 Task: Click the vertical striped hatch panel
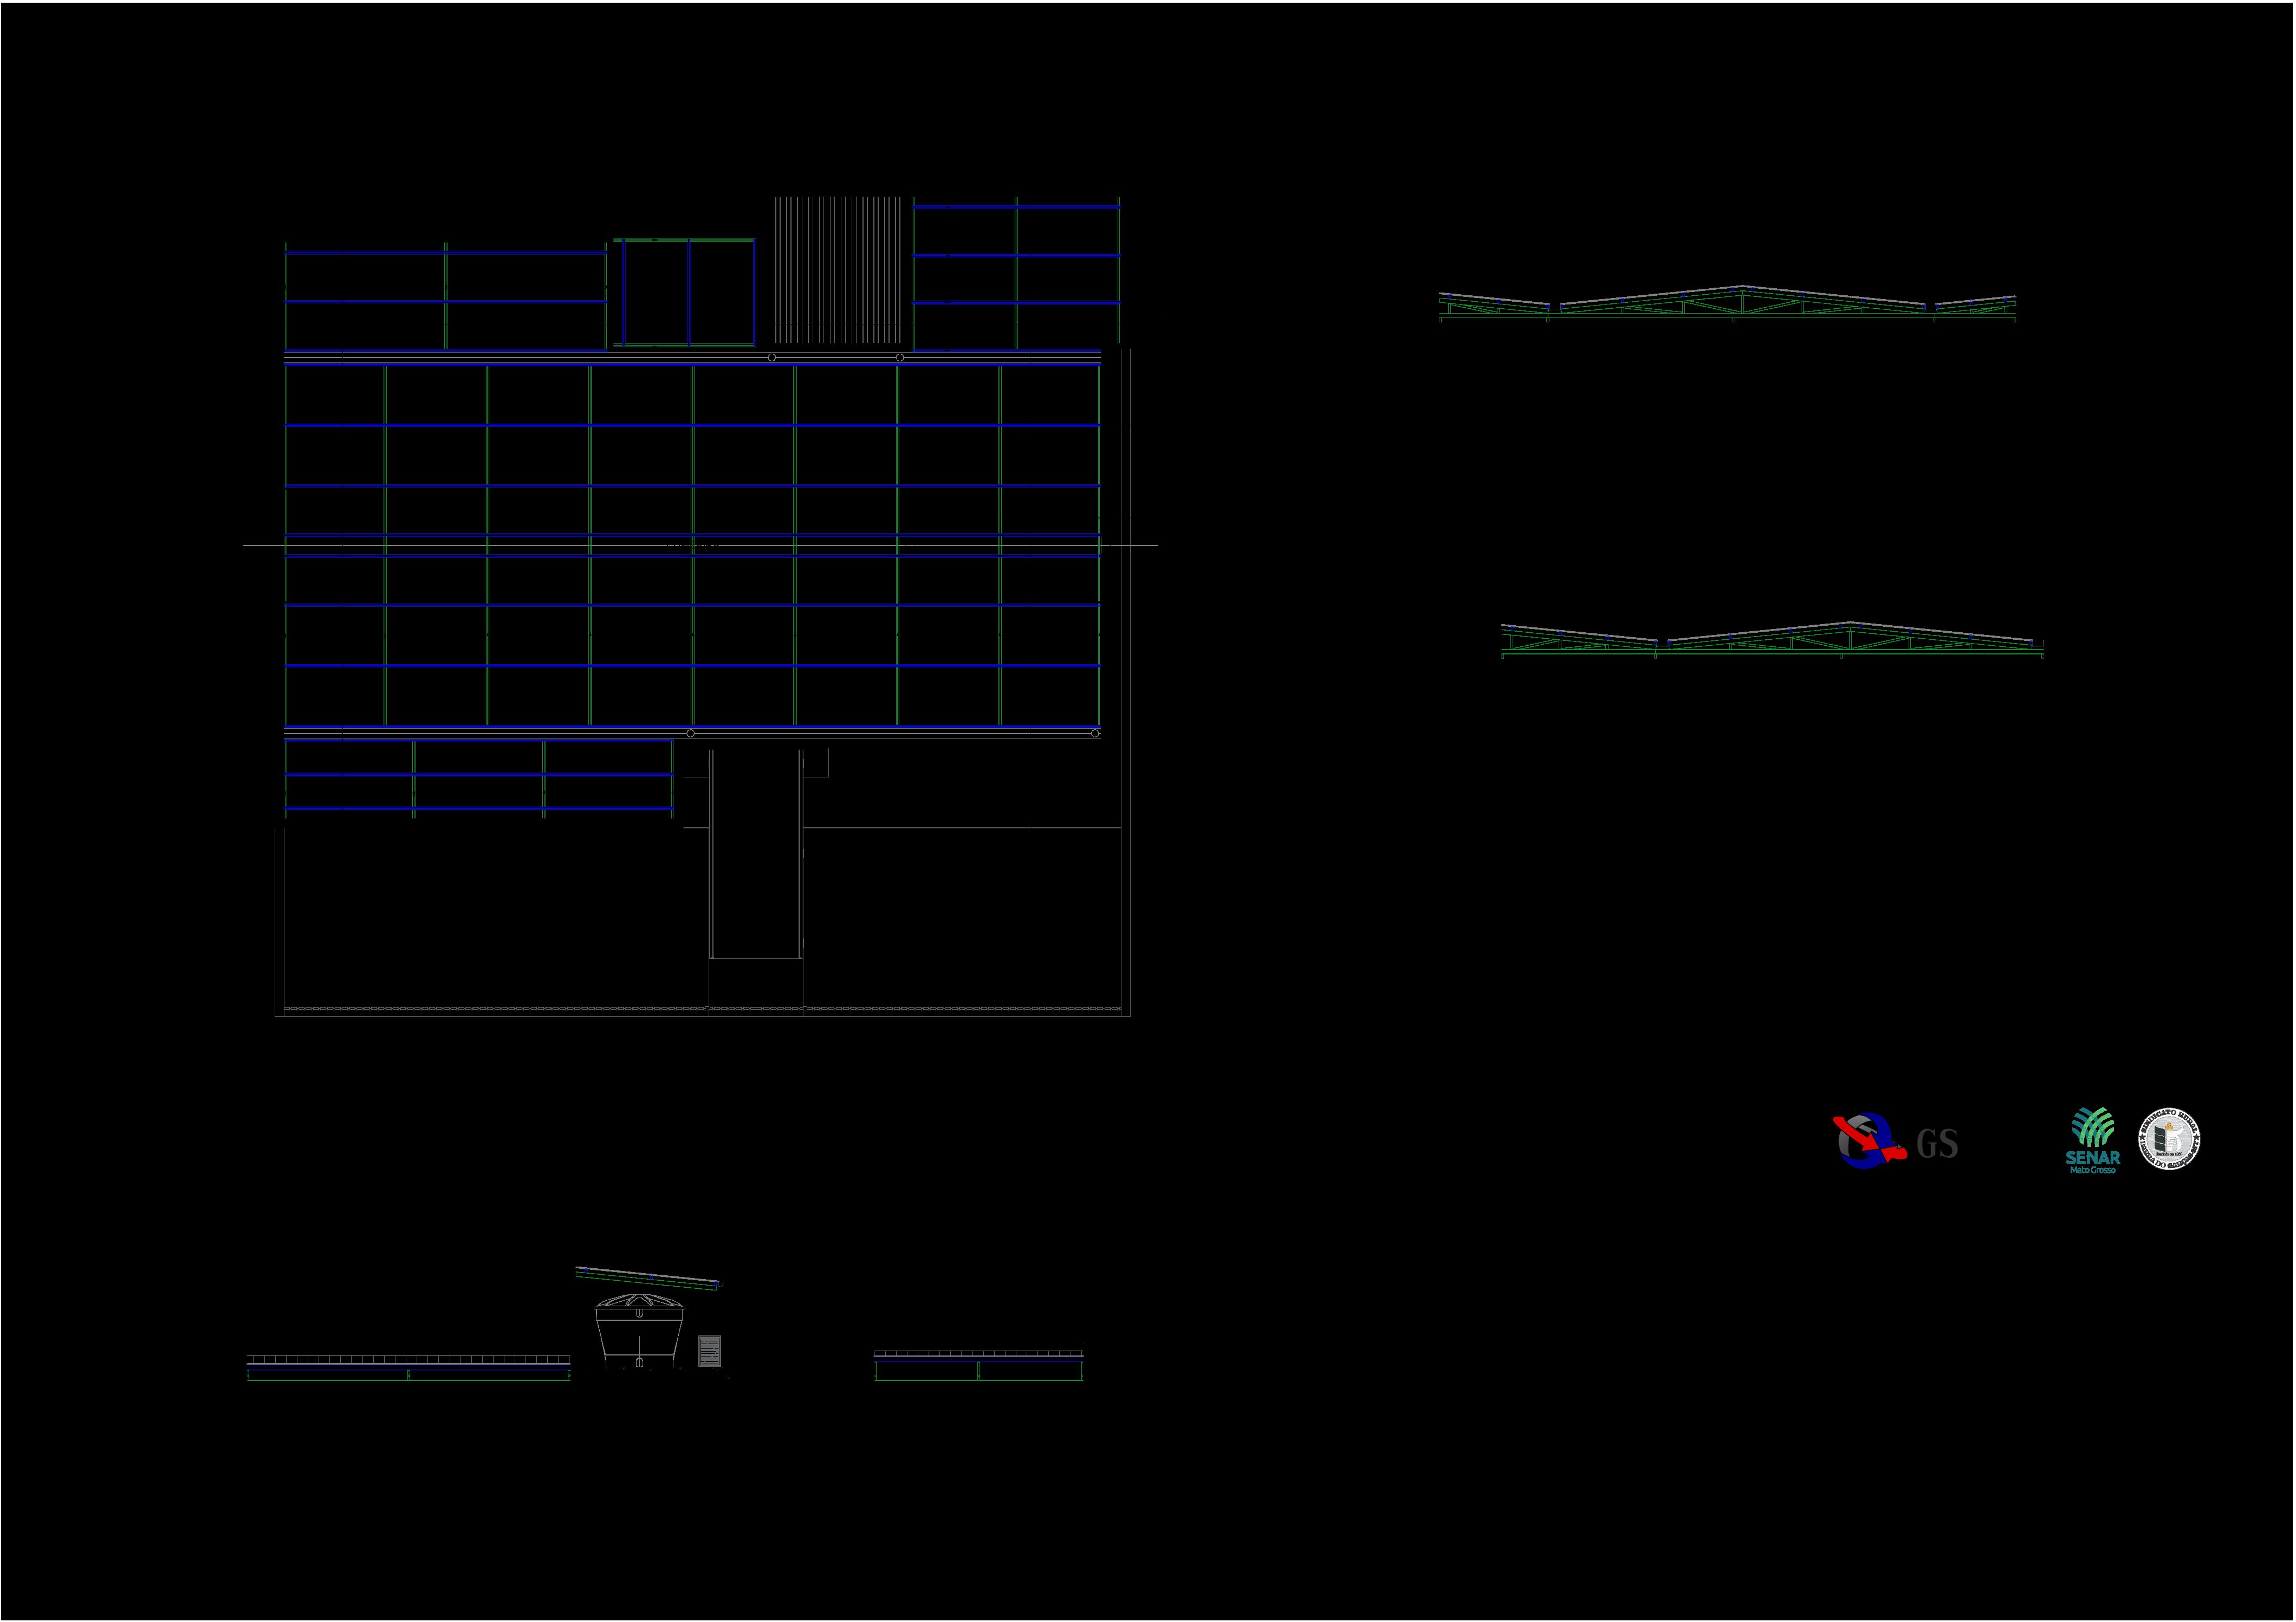838,270
